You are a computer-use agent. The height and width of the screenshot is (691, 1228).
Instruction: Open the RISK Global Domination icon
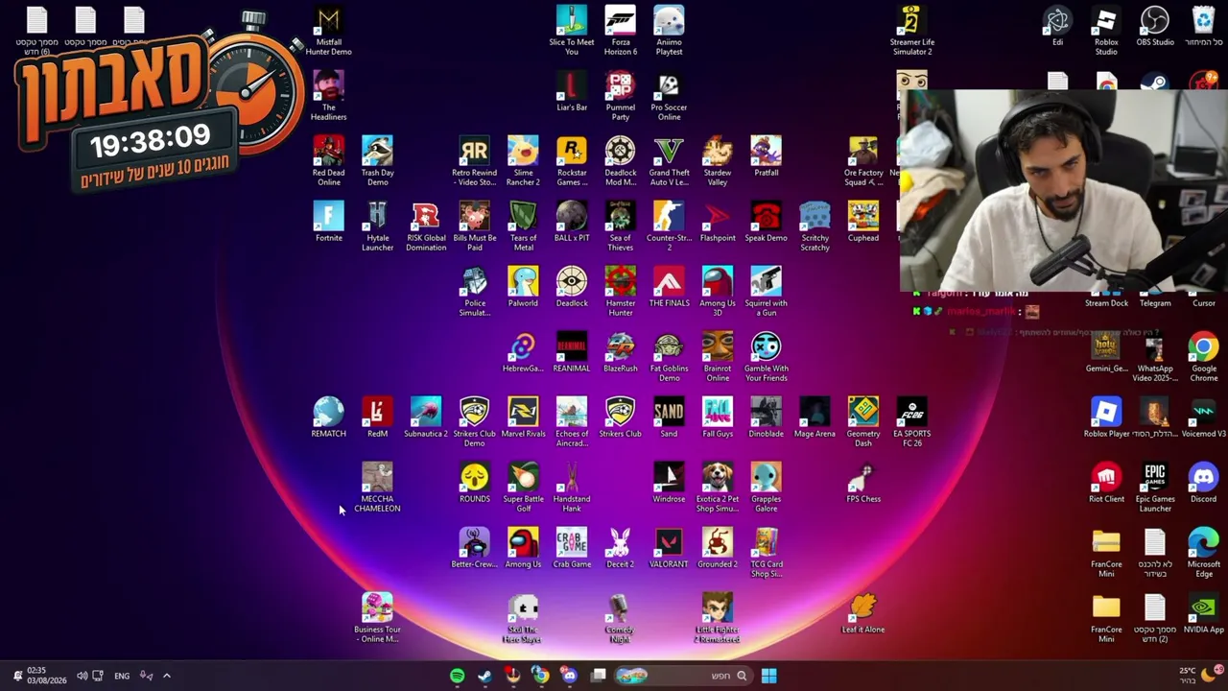pyautogui.click(x=426, y=226)
